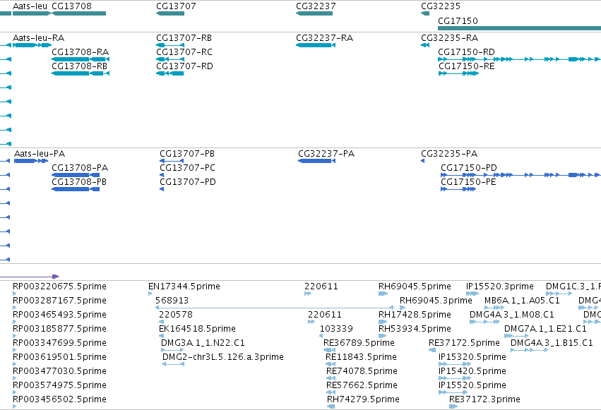This screenshot has width=601, height=410.
Task: Select the CG17150-RE transcript
Action: [x=458, y=73]
